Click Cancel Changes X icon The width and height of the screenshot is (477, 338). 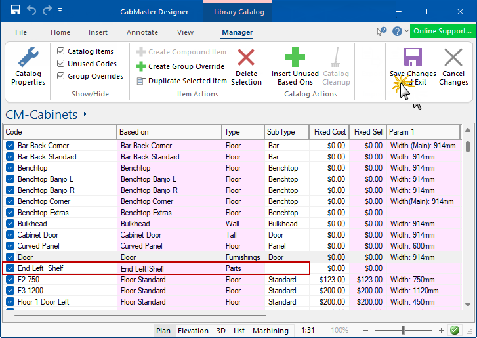[x=453, y=58]
